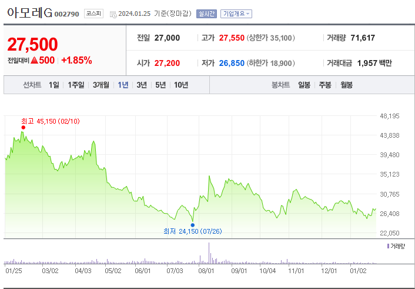Click the +1.85% change value
The image size is (415, 289).
tap(76, 61)
